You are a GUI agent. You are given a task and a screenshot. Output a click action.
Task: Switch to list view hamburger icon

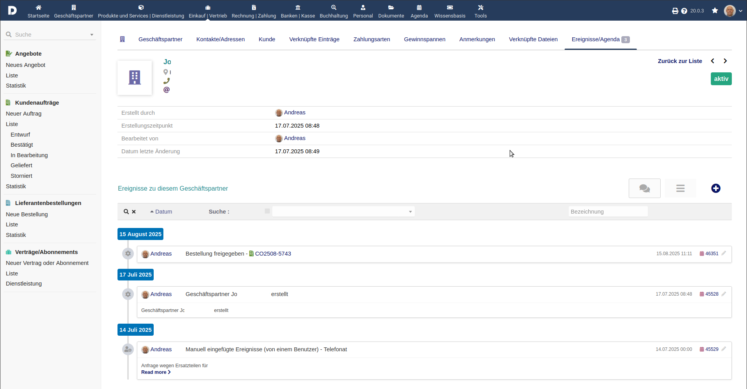click(680, 188)
